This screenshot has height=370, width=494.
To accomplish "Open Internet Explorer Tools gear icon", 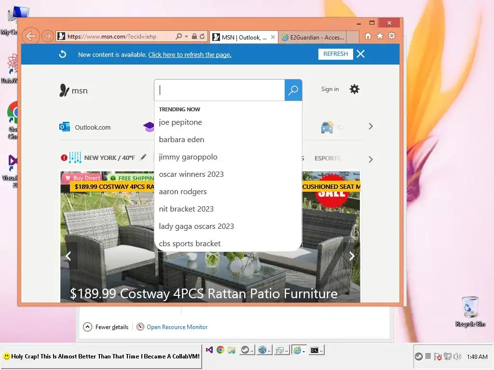I will click(392, 36).
